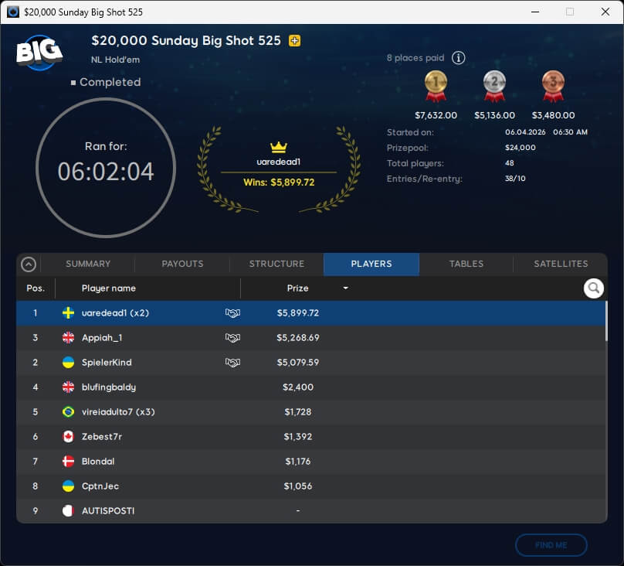Open the Tables tab
624x566 pixels.
click(x=466, y=264)
